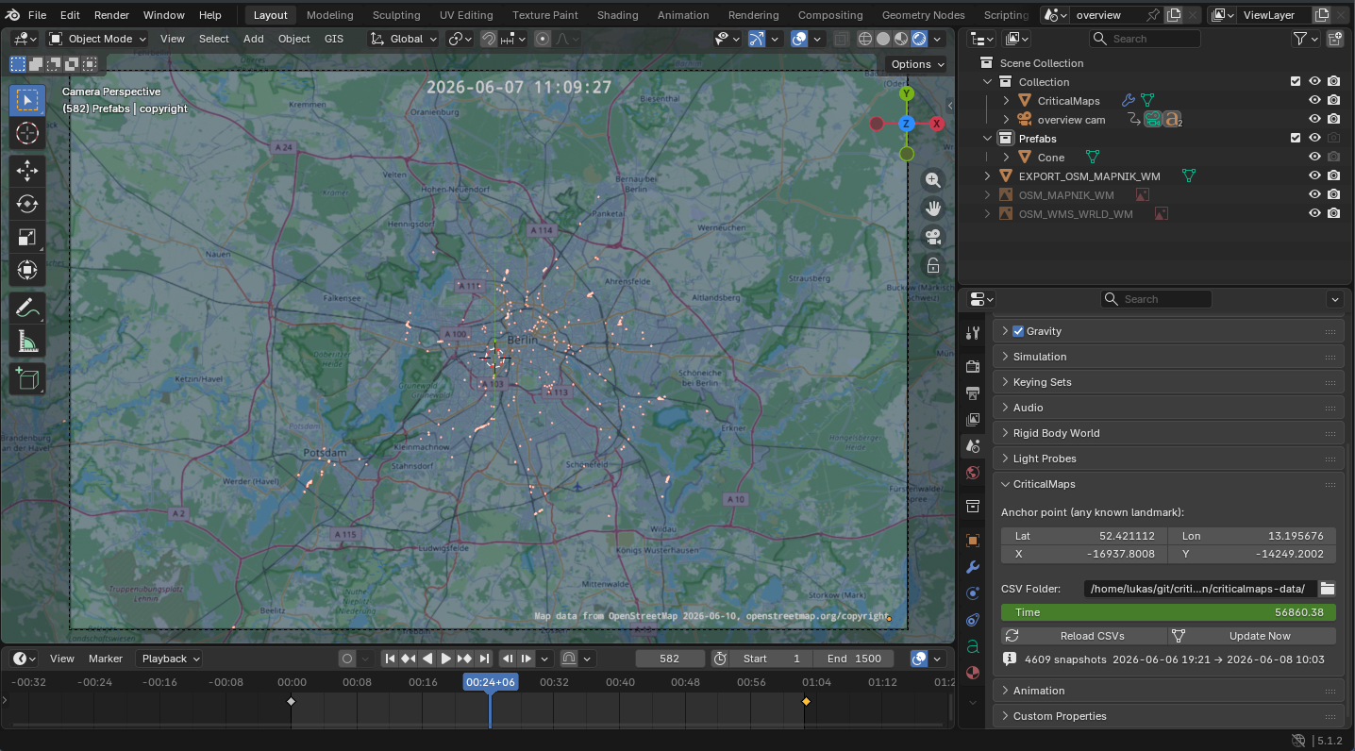Click the Update Now button
The height and width of the screenshot is (751, 1355).
[x=1252, y=636]
